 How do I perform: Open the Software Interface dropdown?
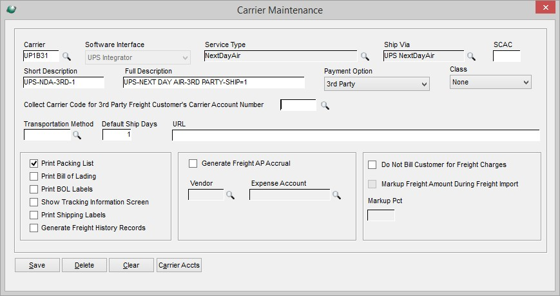(x=138, y=57)
